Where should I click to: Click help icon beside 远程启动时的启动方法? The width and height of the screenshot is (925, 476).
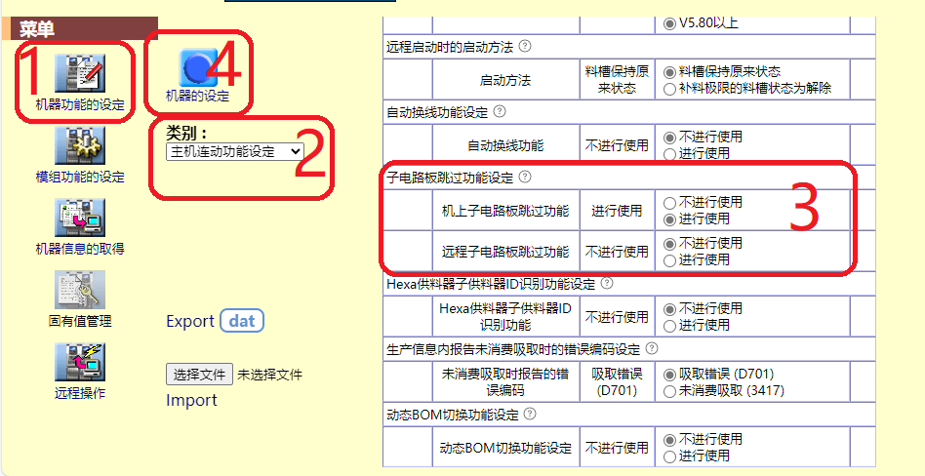pyautogui.click(x=525, y=46)
